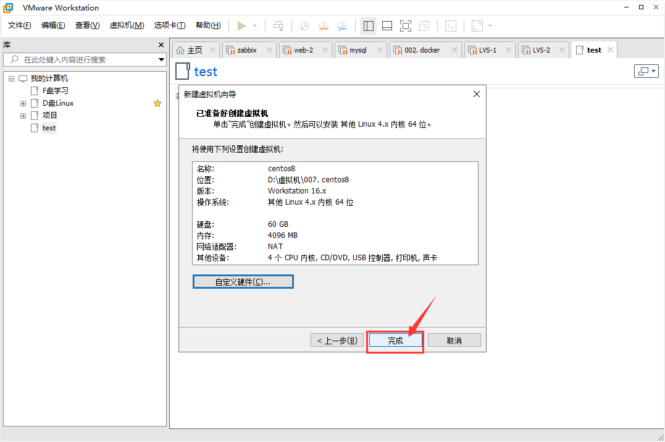Click the Take Snapshot toolbar icon
Image resolution: width=665 pixels, height=442 pixels.
pyautogui.click(x=304, y=26)
